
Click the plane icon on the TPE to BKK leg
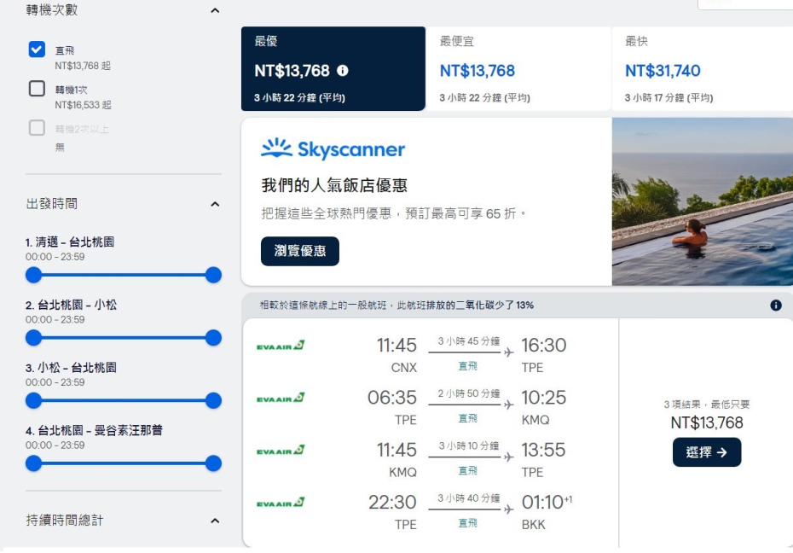[x=508, y=509]
